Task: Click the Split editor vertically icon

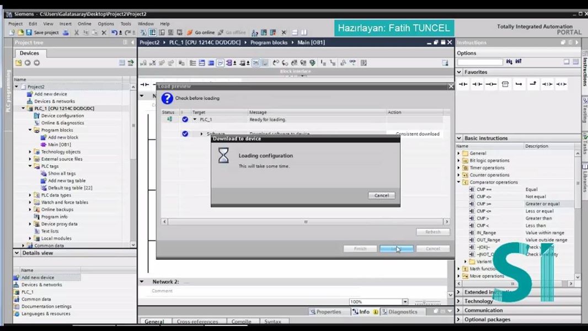Action: [x=304, y=33]
